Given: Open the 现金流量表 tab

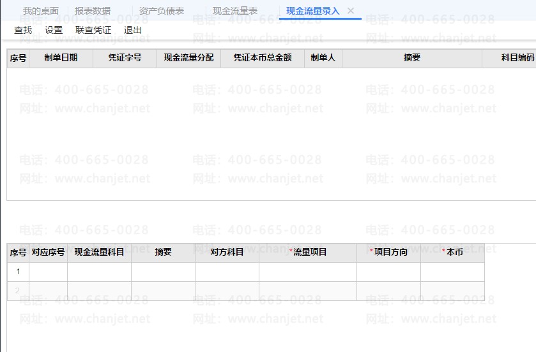Looking at the screenshot, I should tap(234, 11).
